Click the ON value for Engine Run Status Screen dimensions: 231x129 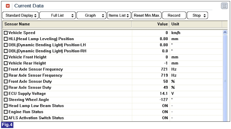[x=165, y=112]
